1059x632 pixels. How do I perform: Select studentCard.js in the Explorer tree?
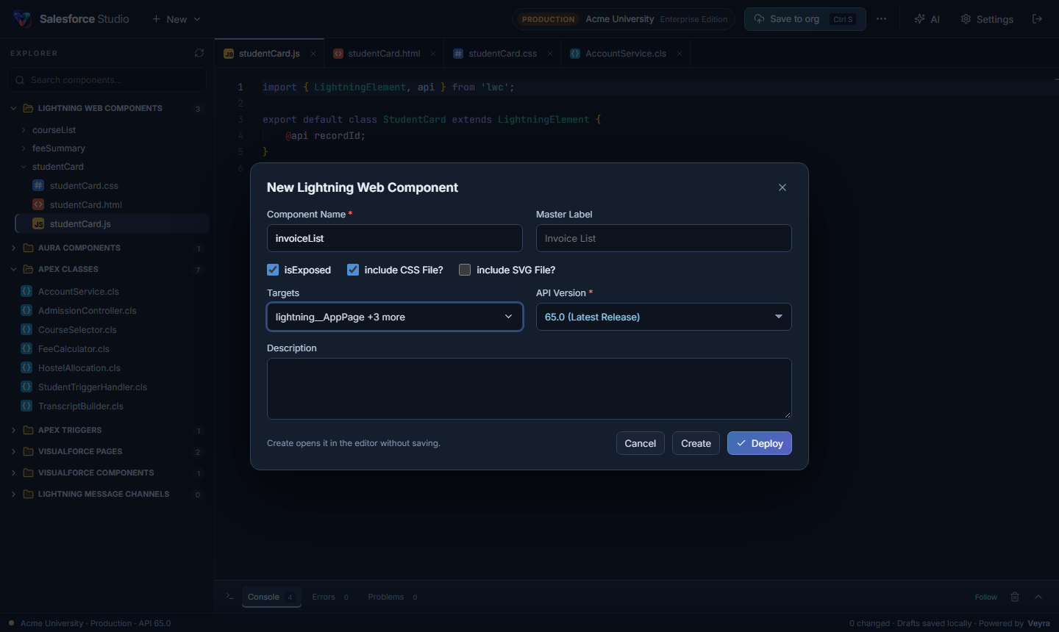coord(112,223)
